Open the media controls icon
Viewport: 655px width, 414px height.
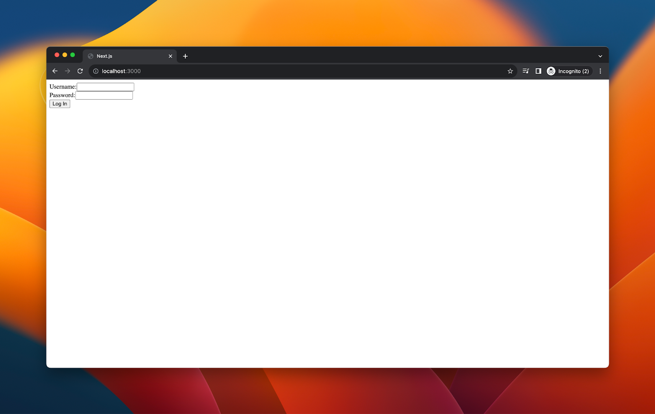click(x=526, y=71)
